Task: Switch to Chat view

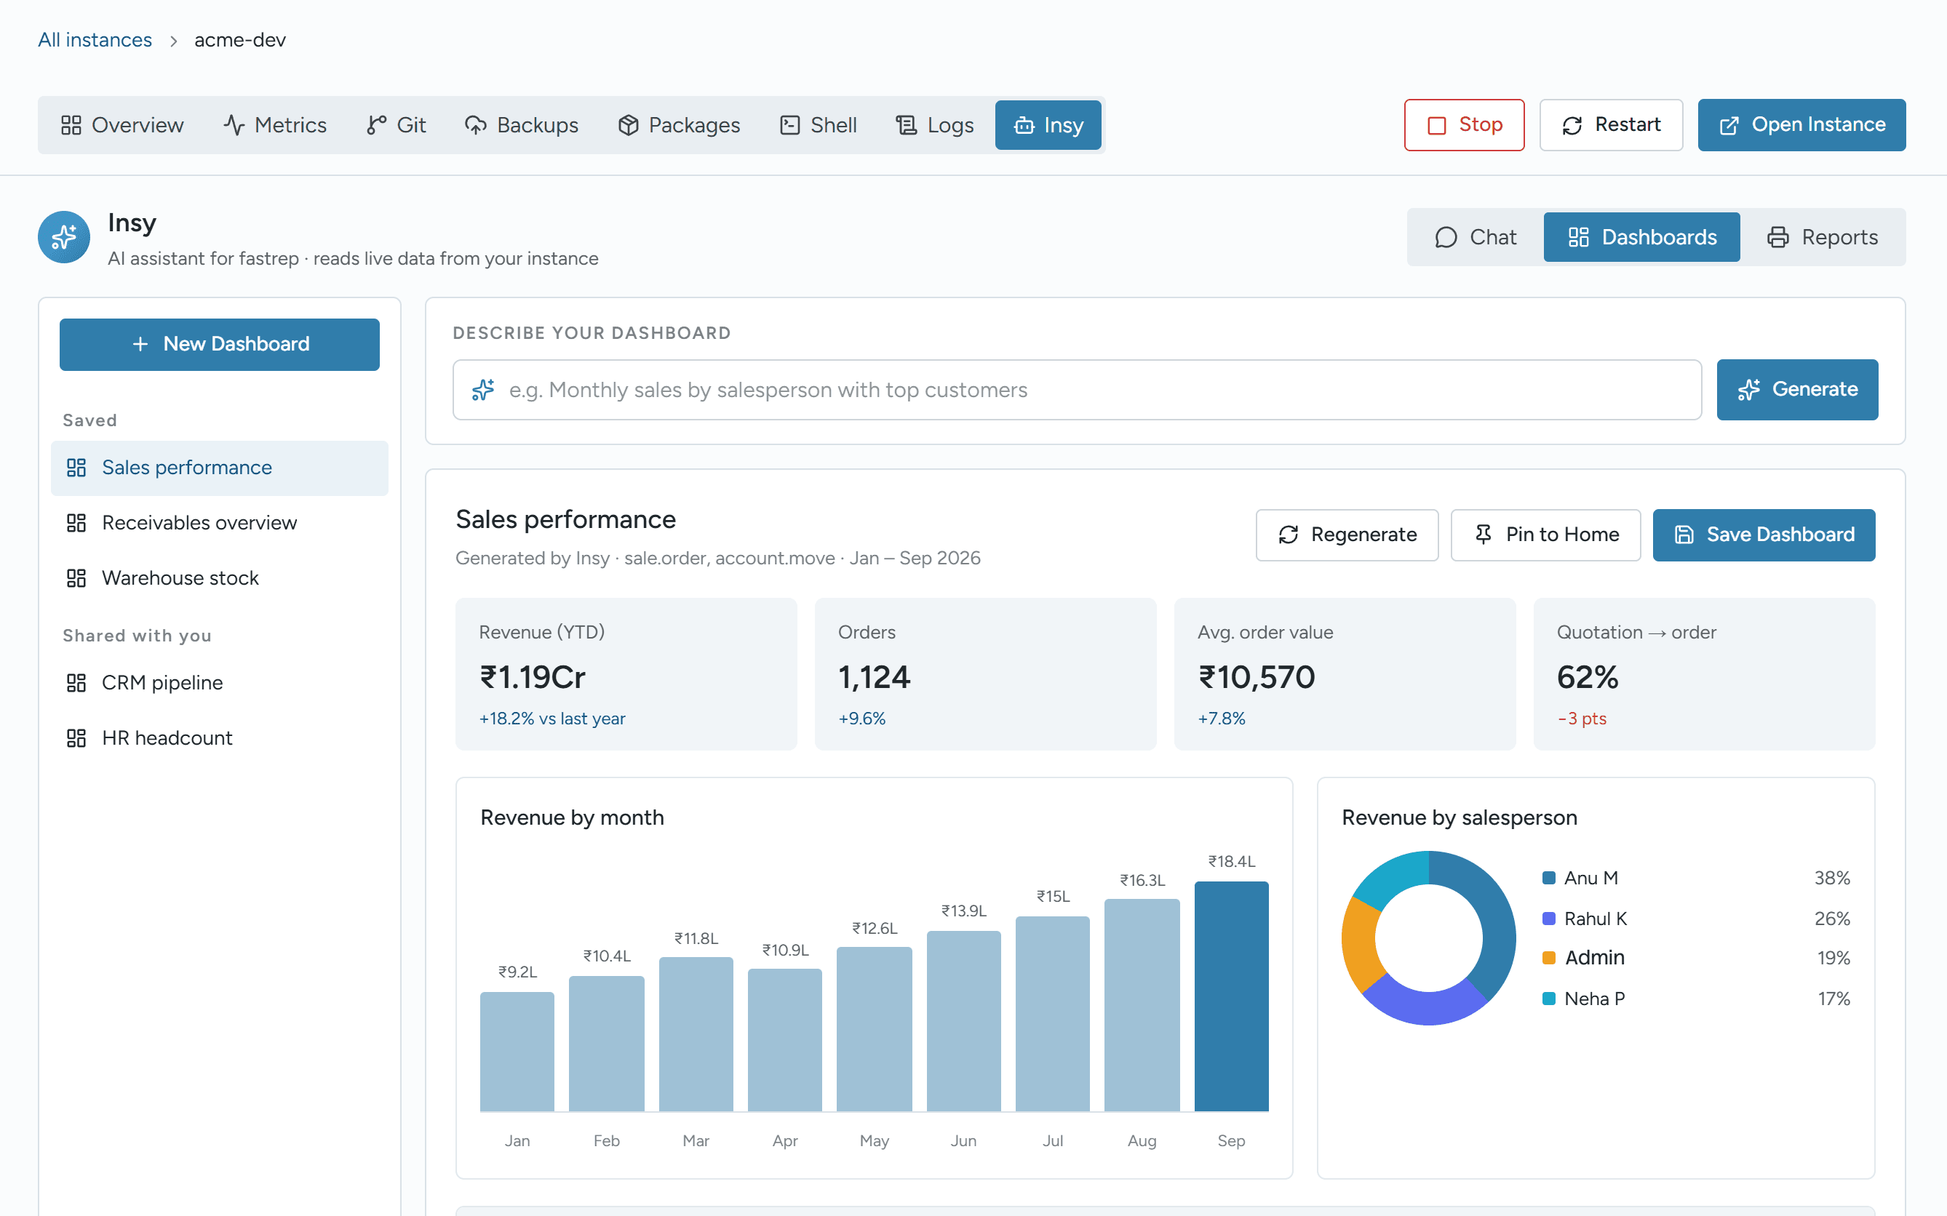Action: click(1476, 237)
